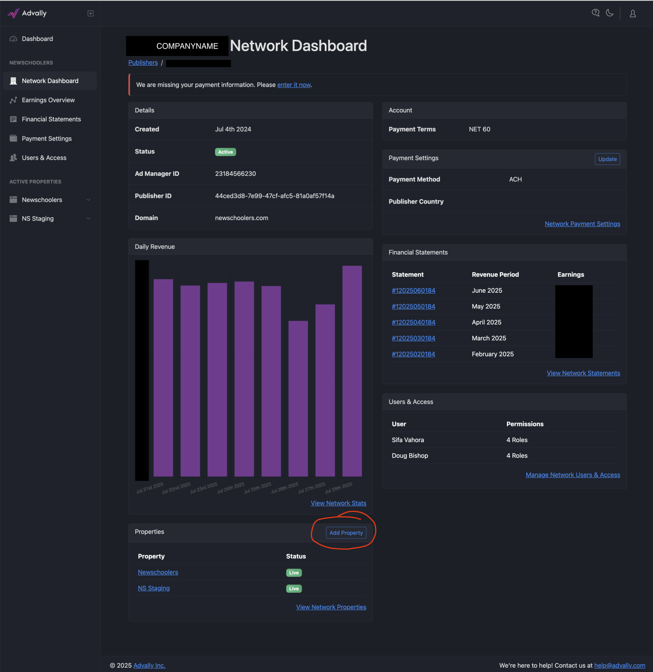Click the Earnings Overview chart icon

point(13,100)
